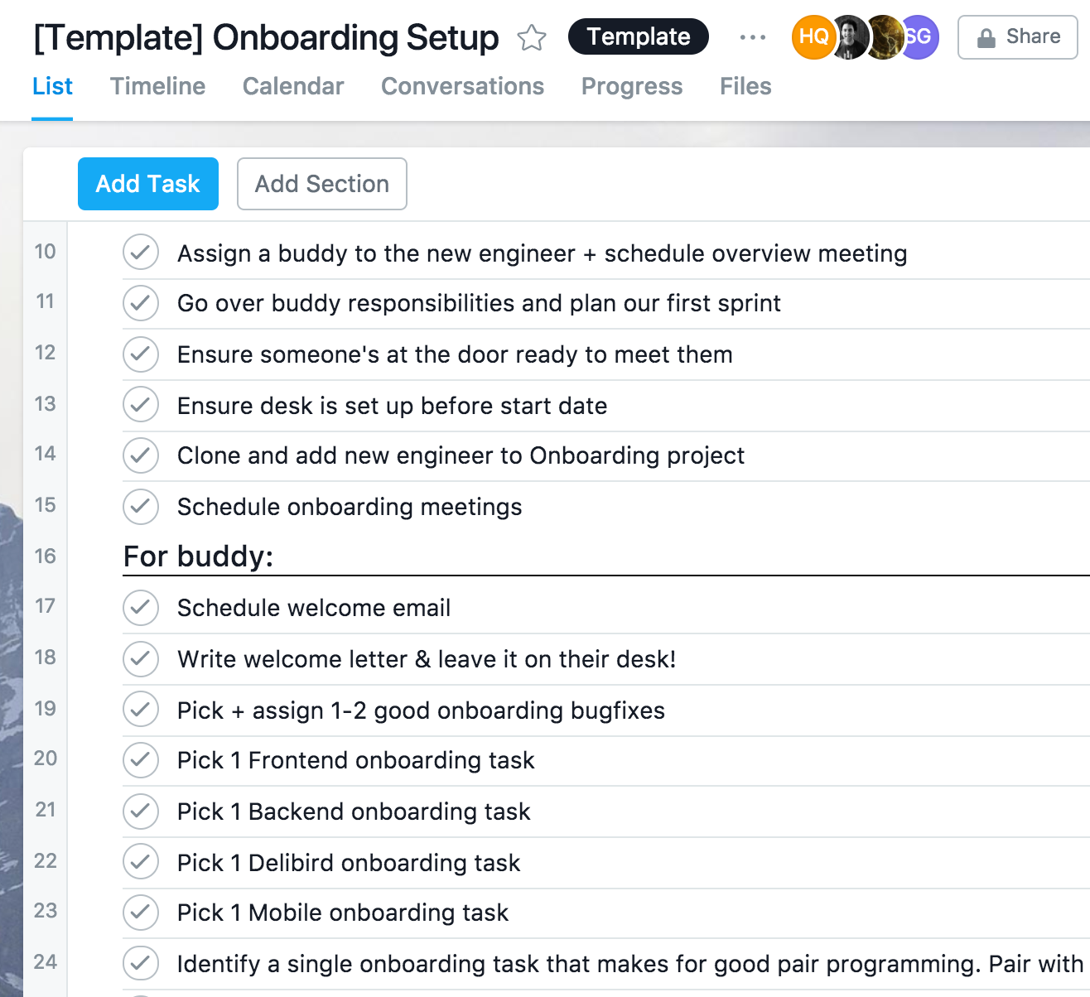Mark 'Schedule onboarding meetings' as done
The image size is (1090, 997).
pyautogui.click(x=141, y=507)
